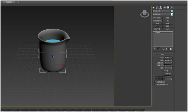Apply the 涡轮平滑 (TurboSmooth) modifier
Viewport: 188px width, 112px height.
pyautogui.click(x=157, y=29)
